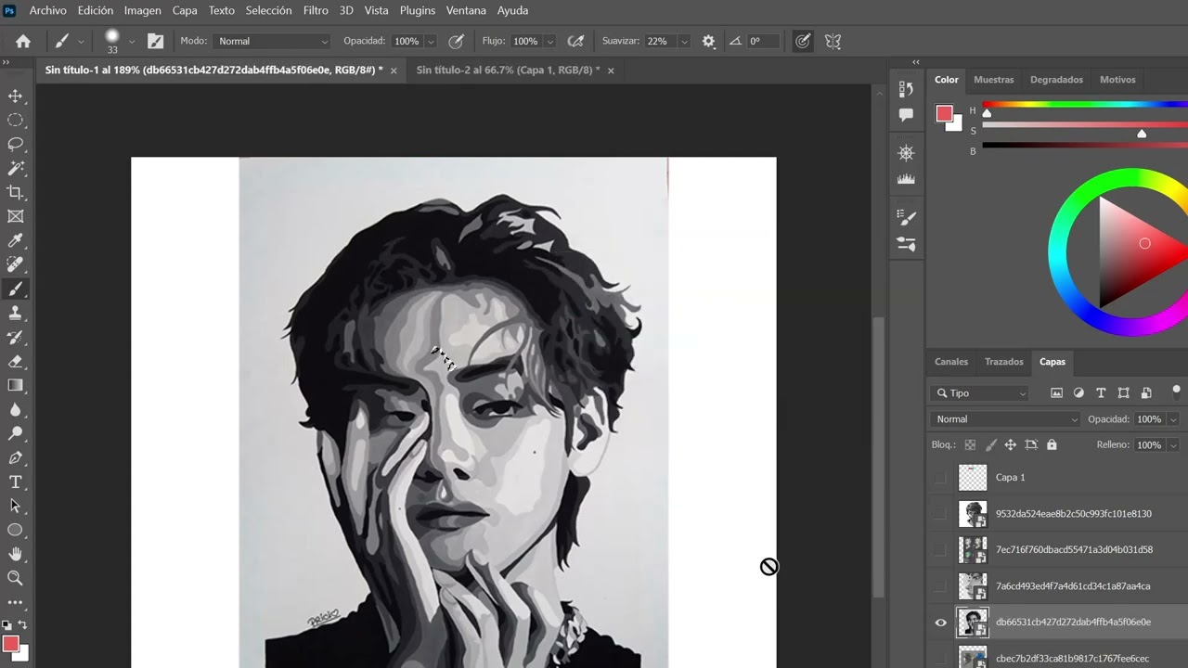1188x668 pixels.
Task: Select the Lasso tool
Action: (x=15, y=144)
